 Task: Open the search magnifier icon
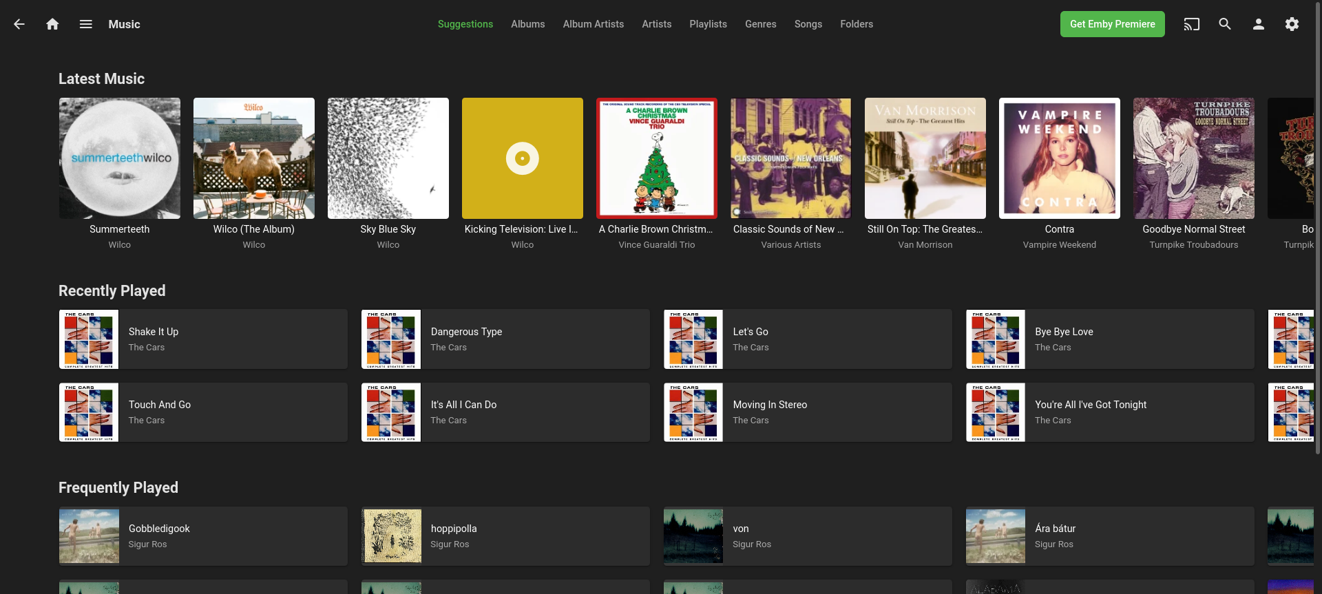point(1225,24)
